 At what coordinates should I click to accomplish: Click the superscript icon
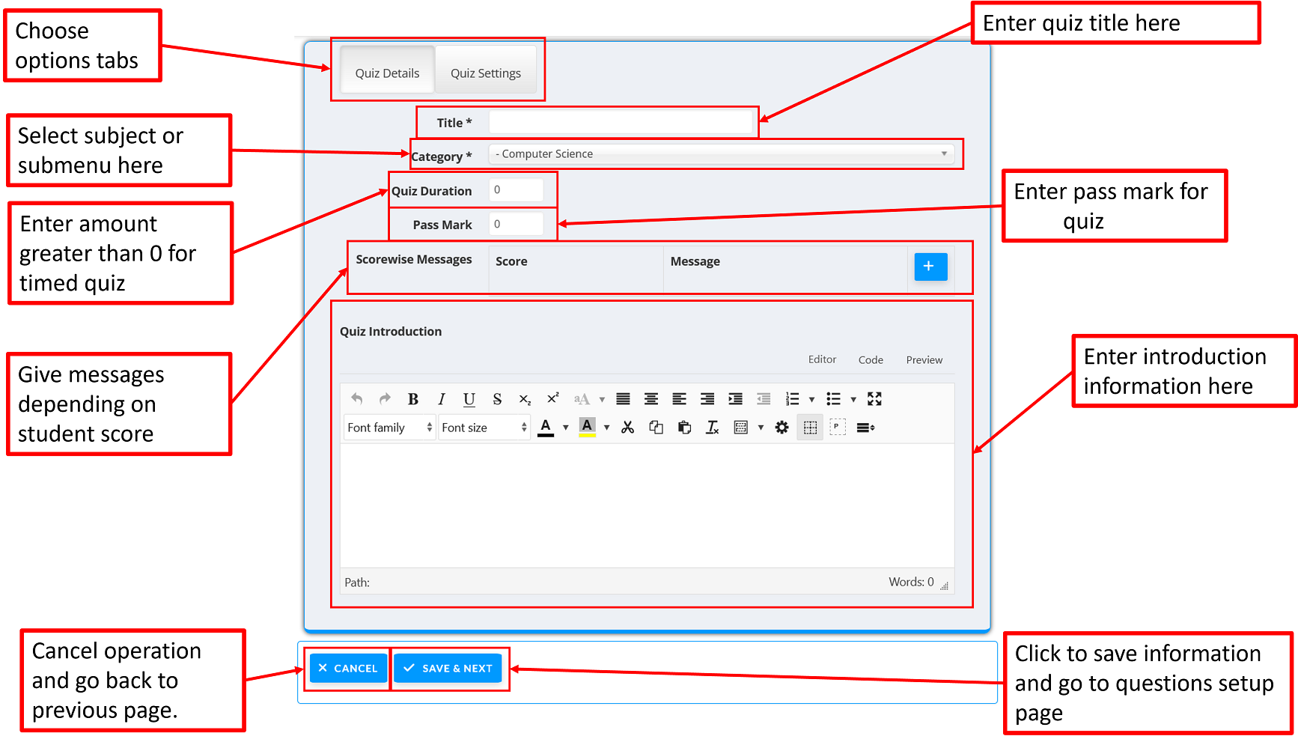(552, 398)
